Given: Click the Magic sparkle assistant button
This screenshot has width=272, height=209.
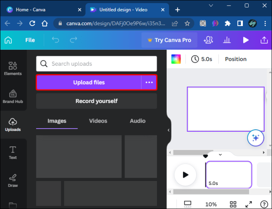Looking at the screenshot, I should pos(255,138).
